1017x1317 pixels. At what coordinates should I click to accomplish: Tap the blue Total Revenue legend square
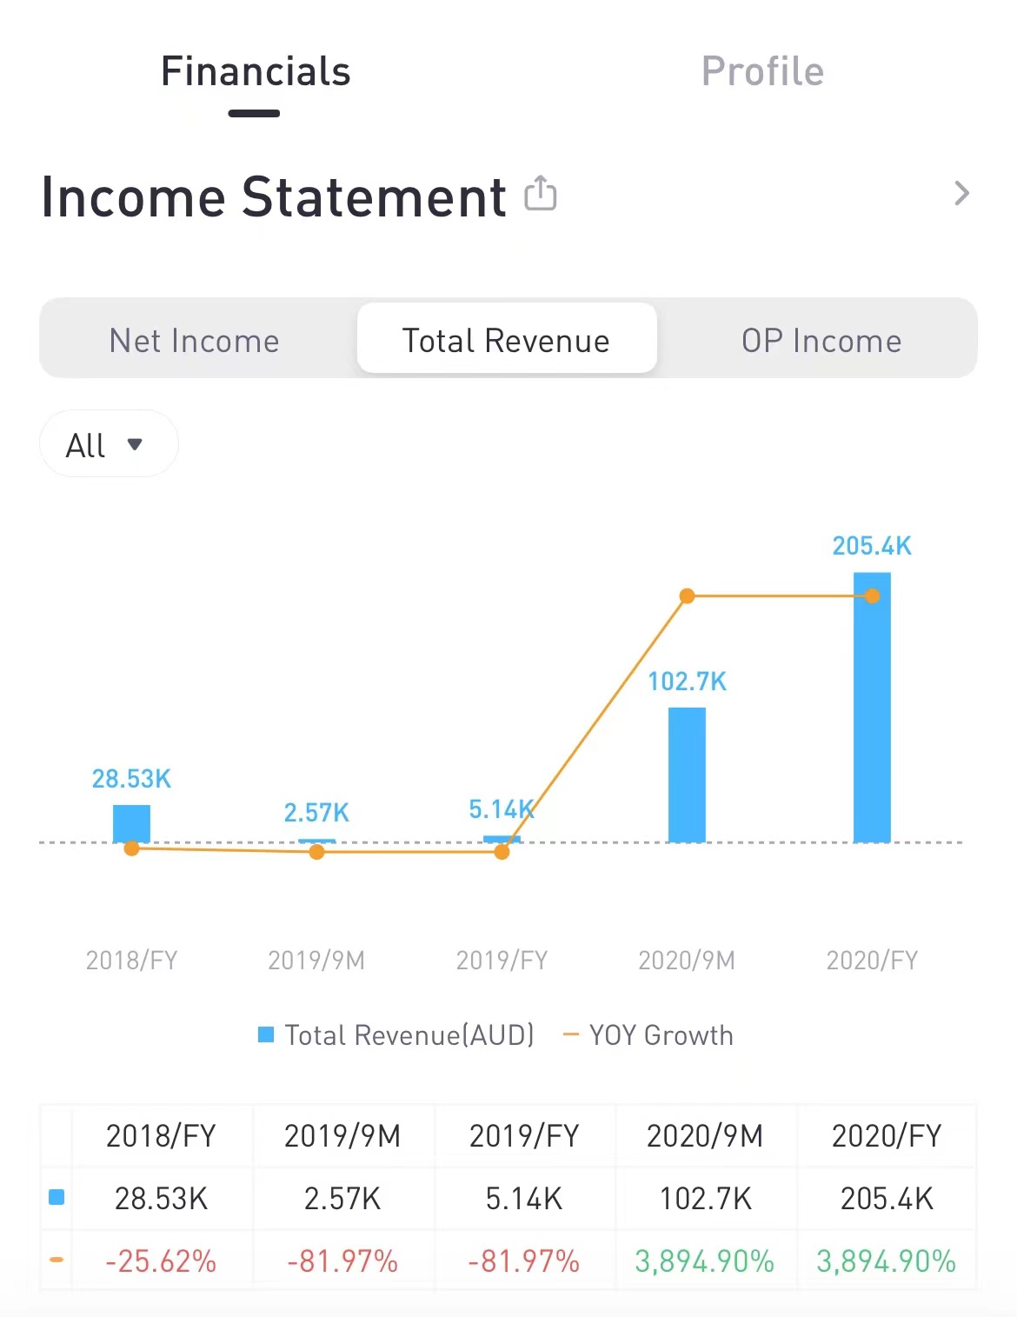click(x=266, y=1034)
